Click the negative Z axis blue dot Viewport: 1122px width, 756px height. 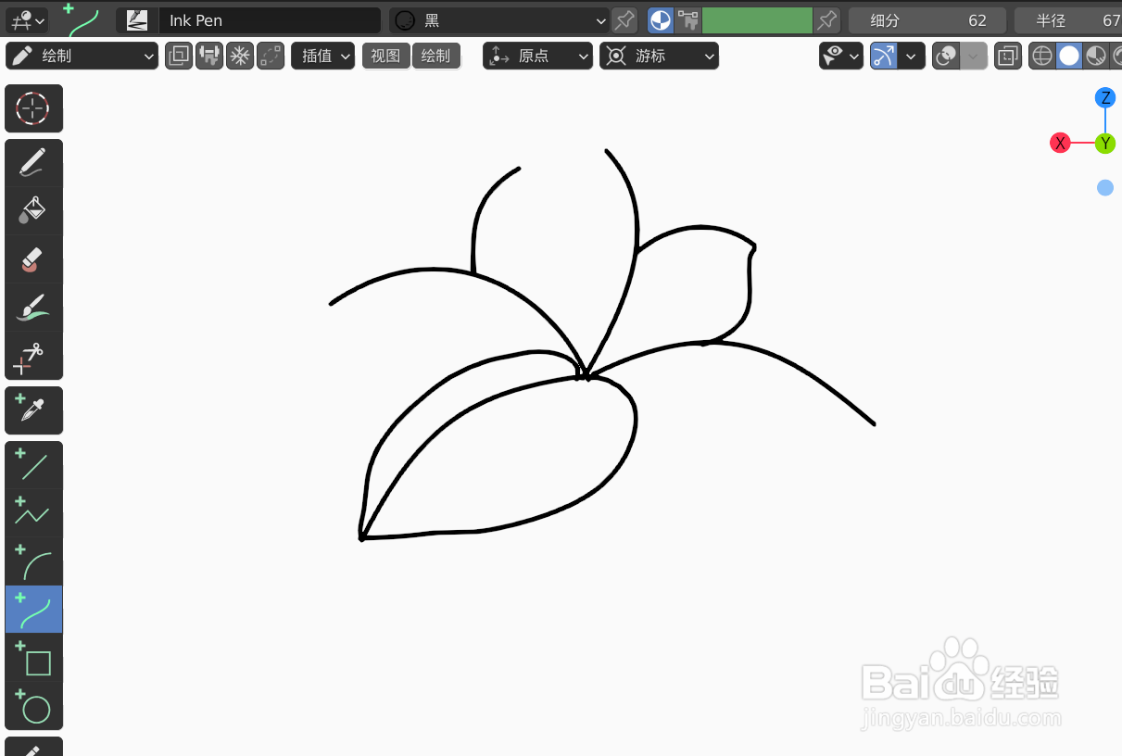coord(1105,188)
